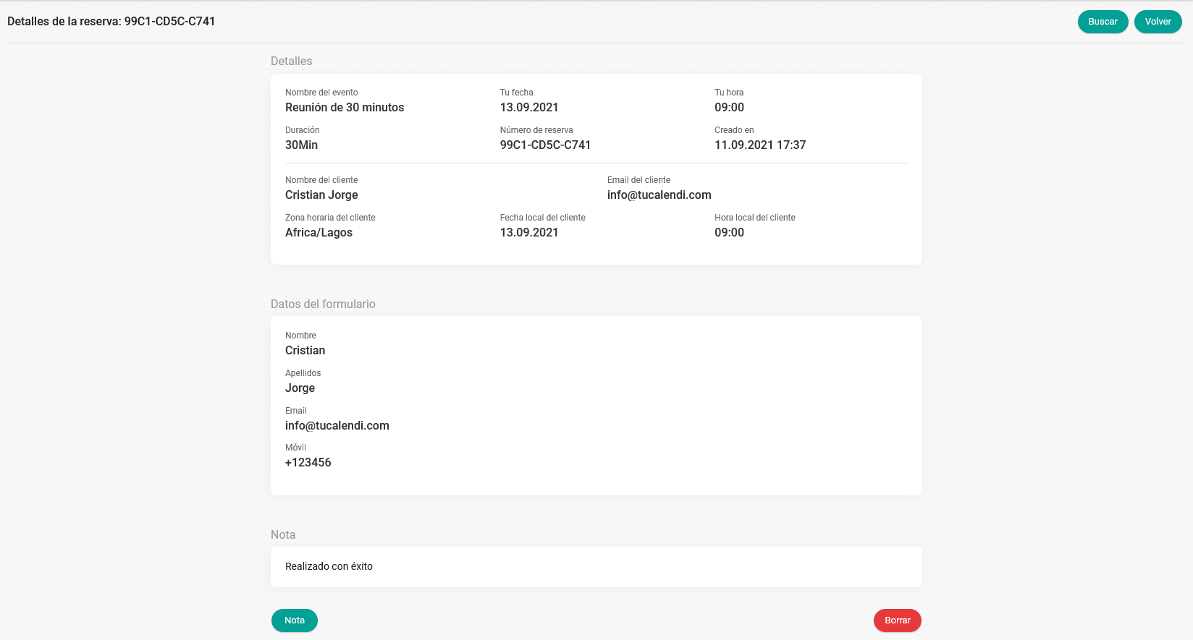Click the 'Datos del formulario' section heading
Image resolution: width=1193 pixels, height=640 pixels.
[x=323, y=304]
